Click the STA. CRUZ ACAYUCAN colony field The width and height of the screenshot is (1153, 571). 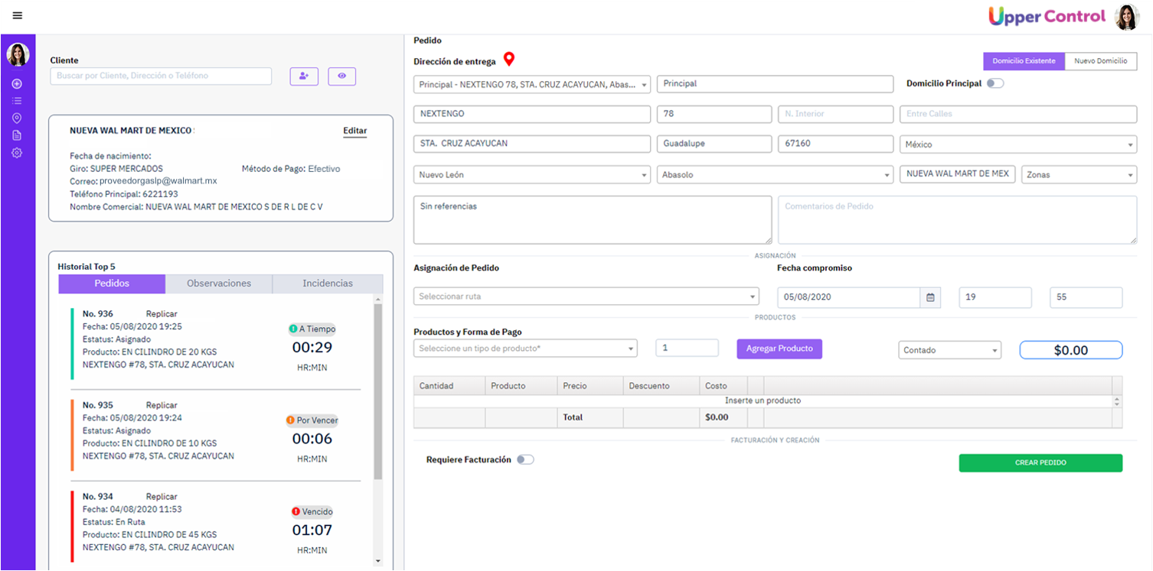[x=532, y=144]
